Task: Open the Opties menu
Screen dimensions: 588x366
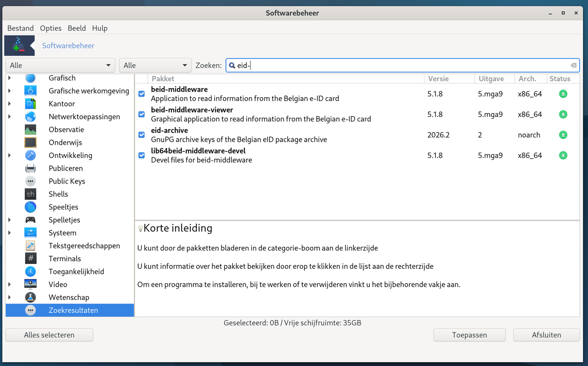Action: [x=51, y=28]
